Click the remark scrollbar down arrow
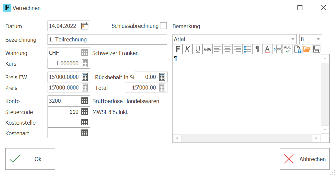This screenshot has width=335, height=175. tap(325, 130)
